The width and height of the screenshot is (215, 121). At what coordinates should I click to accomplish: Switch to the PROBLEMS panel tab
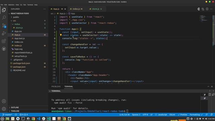click(x=56, y=87)
